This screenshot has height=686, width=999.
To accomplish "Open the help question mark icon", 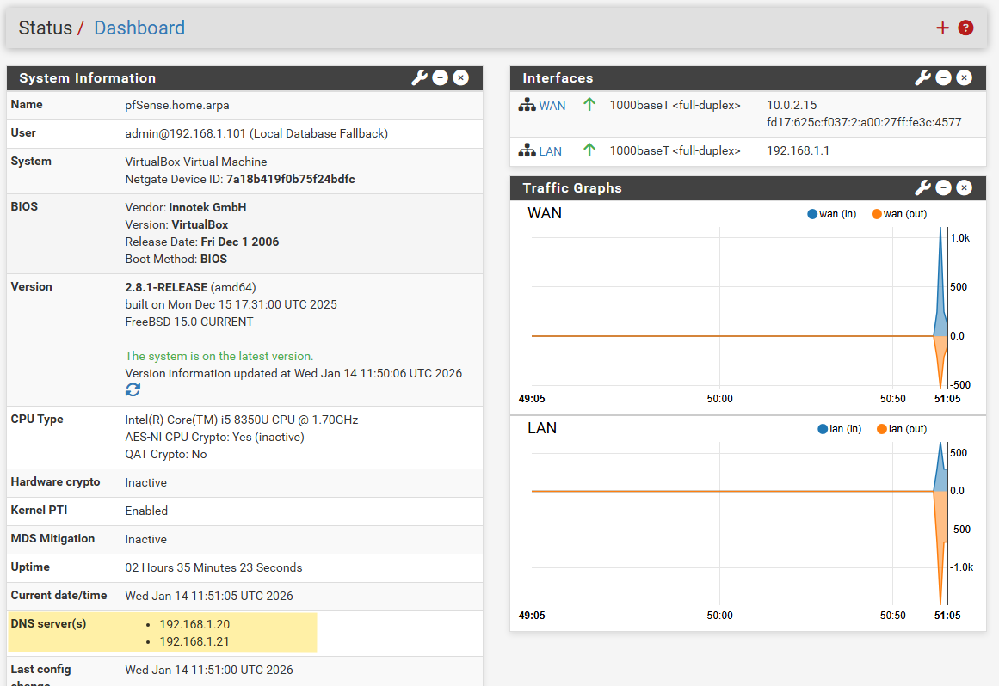I will click(x=965, y=28).
